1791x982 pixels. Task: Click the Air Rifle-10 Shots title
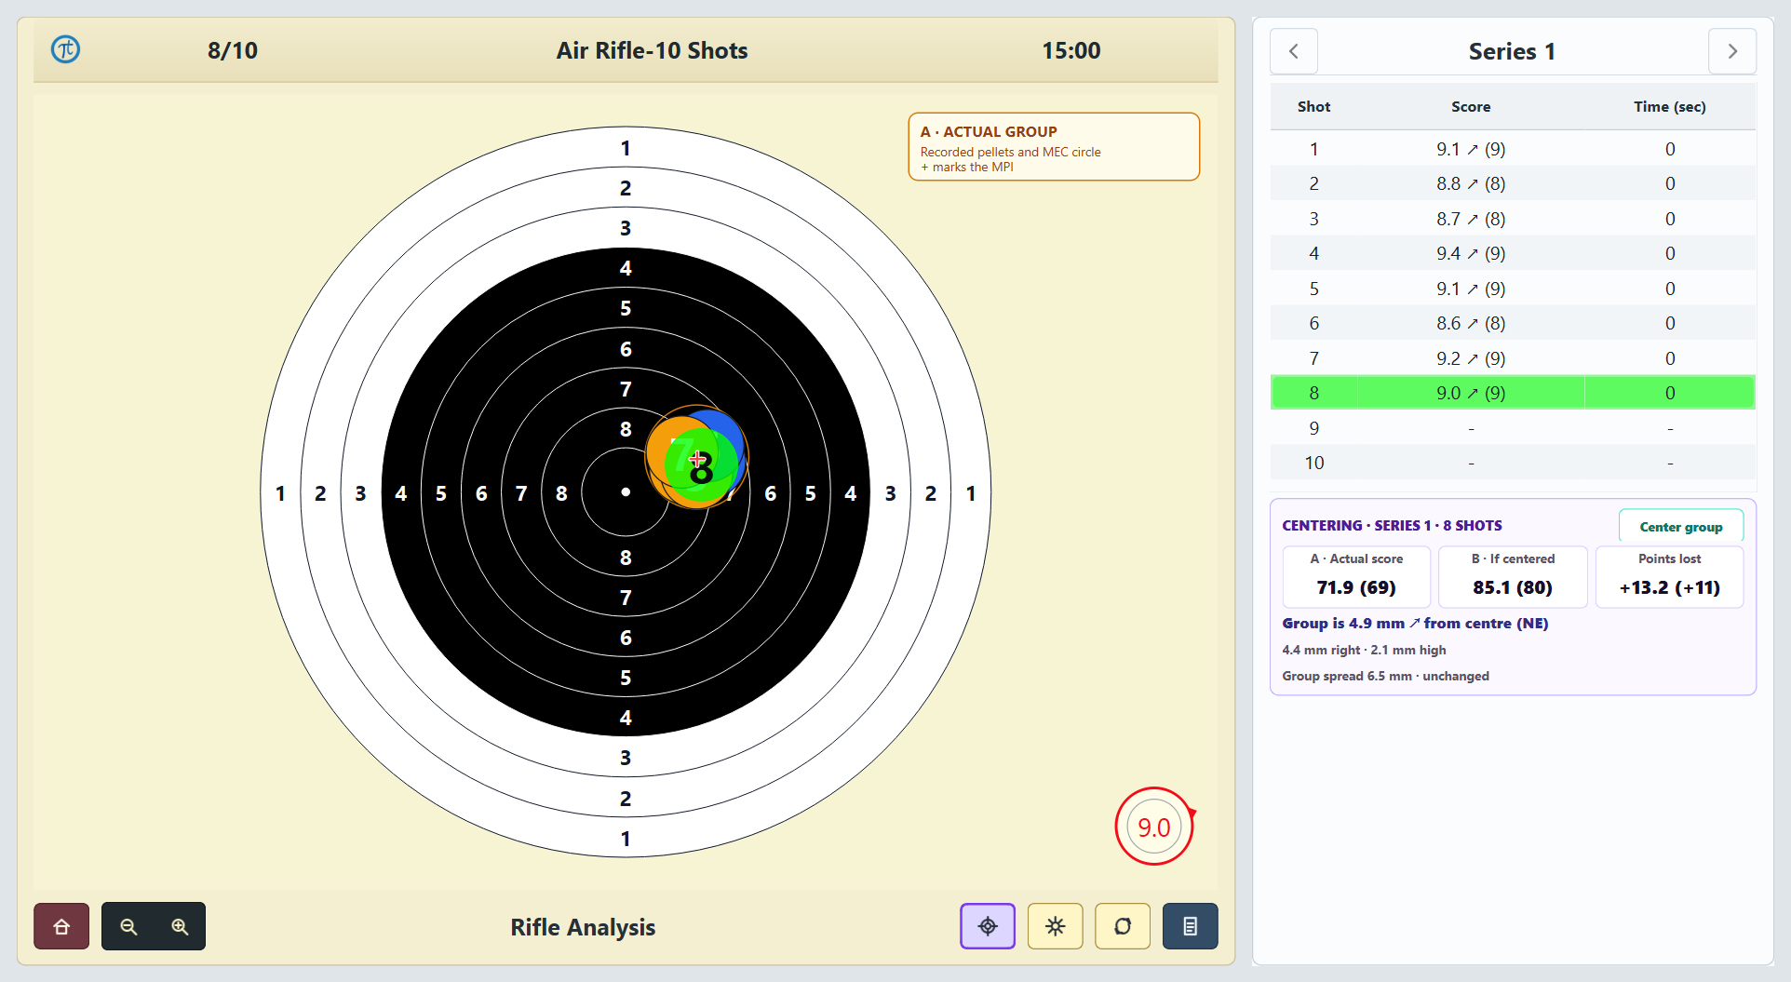point(652,50)
